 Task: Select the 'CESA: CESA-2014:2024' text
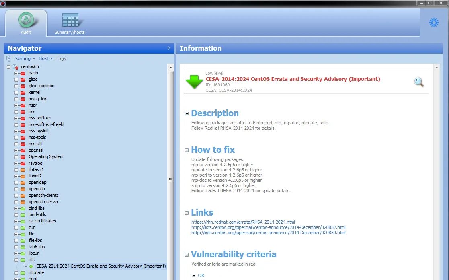[x=229, y=90]
